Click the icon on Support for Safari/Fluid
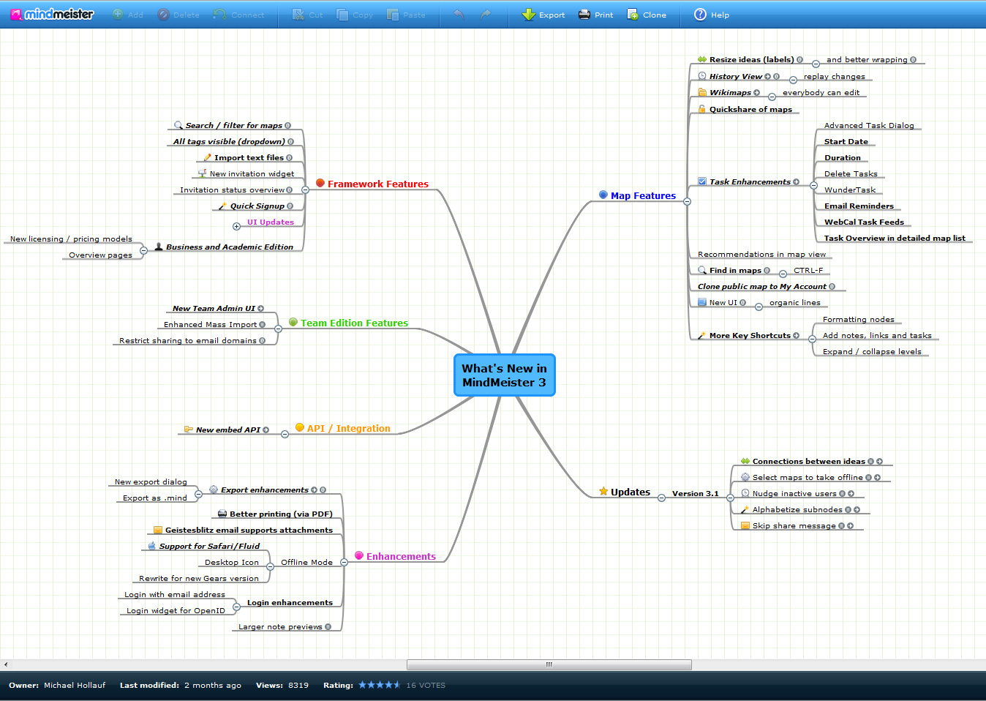The height and width of the screenshot is (701, 986). tap(152, 546)
